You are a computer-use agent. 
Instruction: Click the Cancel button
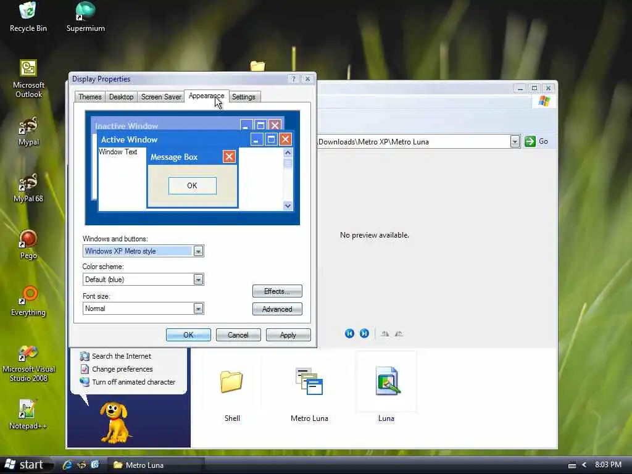(x=238, y=335)
